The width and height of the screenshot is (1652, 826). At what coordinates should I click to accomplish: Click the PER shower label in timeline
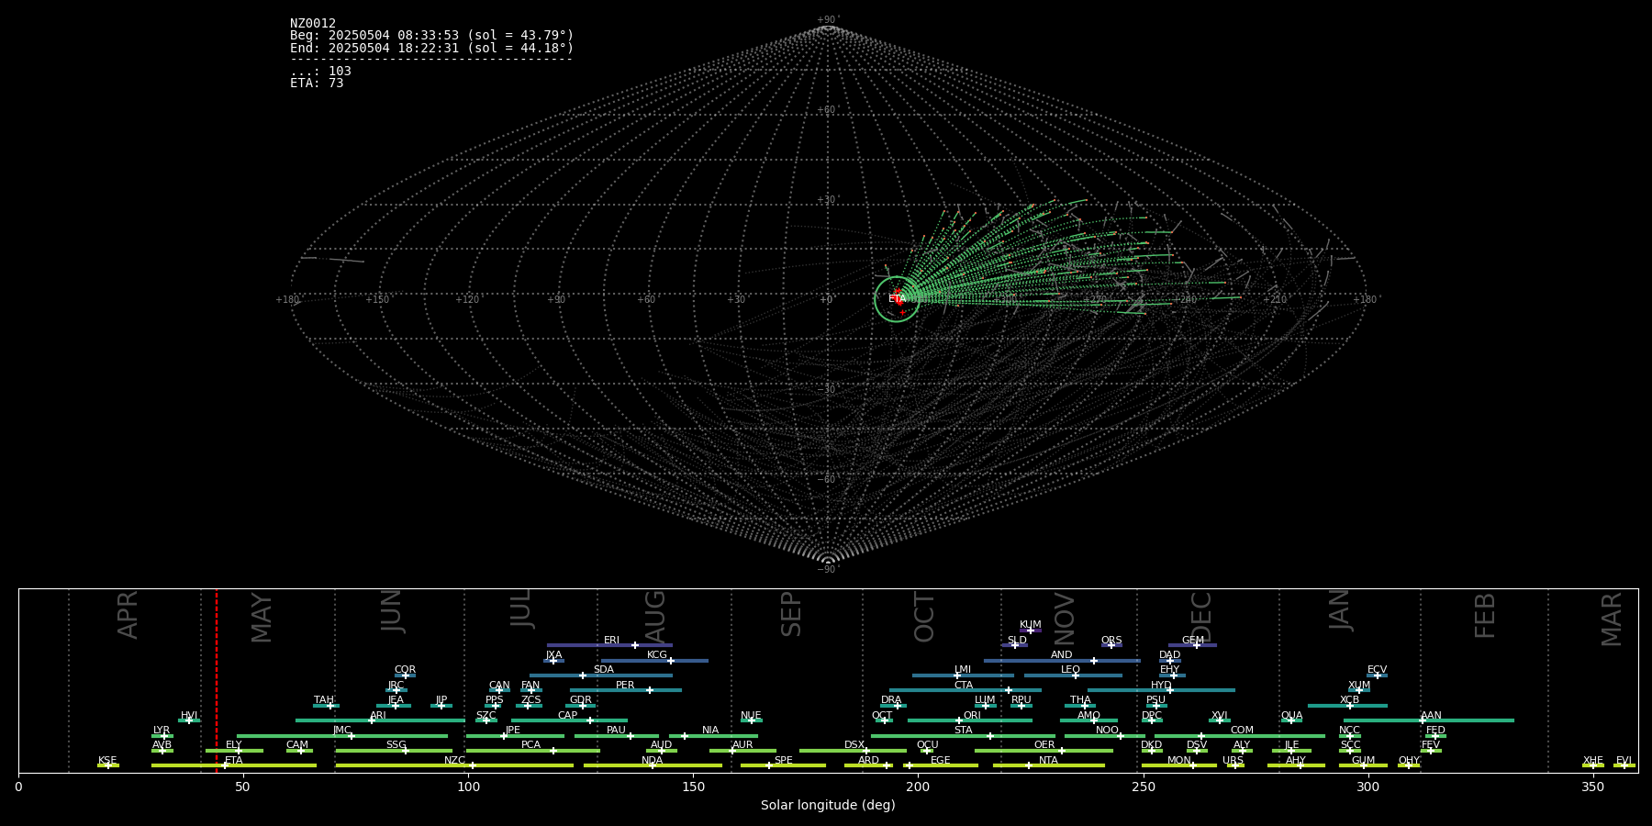tap(625, 685)
